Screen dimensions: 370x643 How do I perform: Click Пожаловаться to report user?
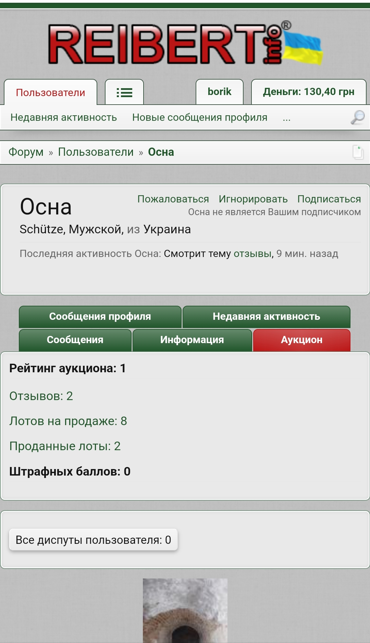pyautogui.click(x=173, y=199)
